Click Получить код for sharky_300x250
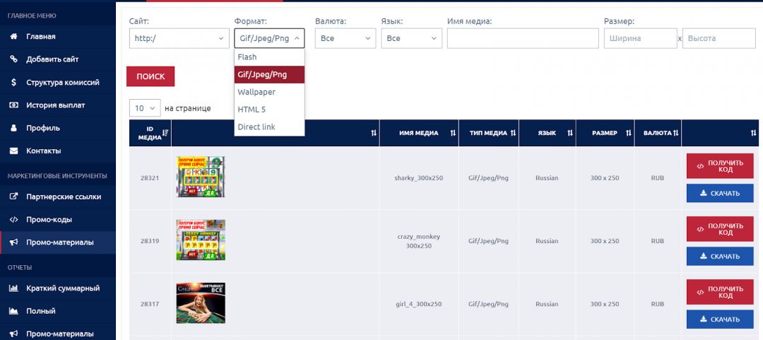763x340 pixels. 719,166
